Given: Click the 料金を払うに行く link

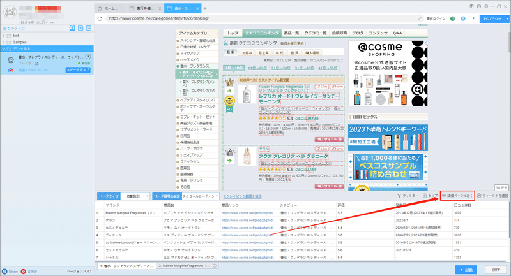Looking at the screenshot, I should click(x=37, y=22).
